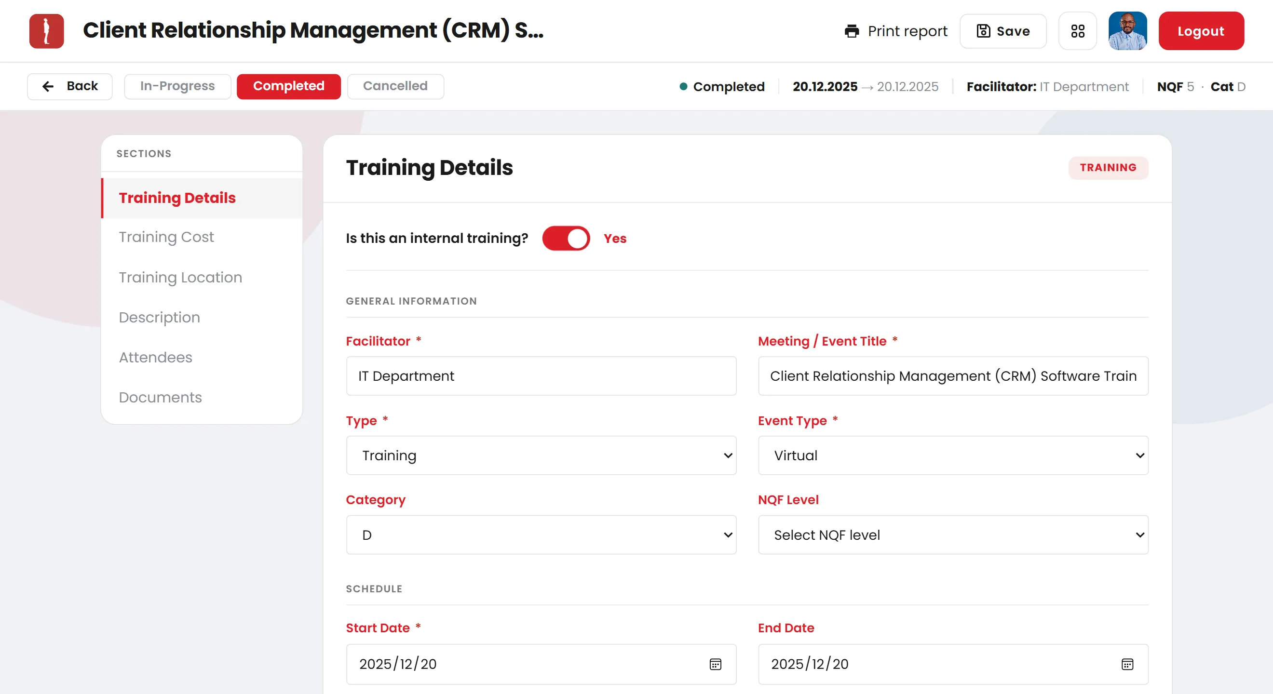Click the Logout button

[x=1201, y=31]
